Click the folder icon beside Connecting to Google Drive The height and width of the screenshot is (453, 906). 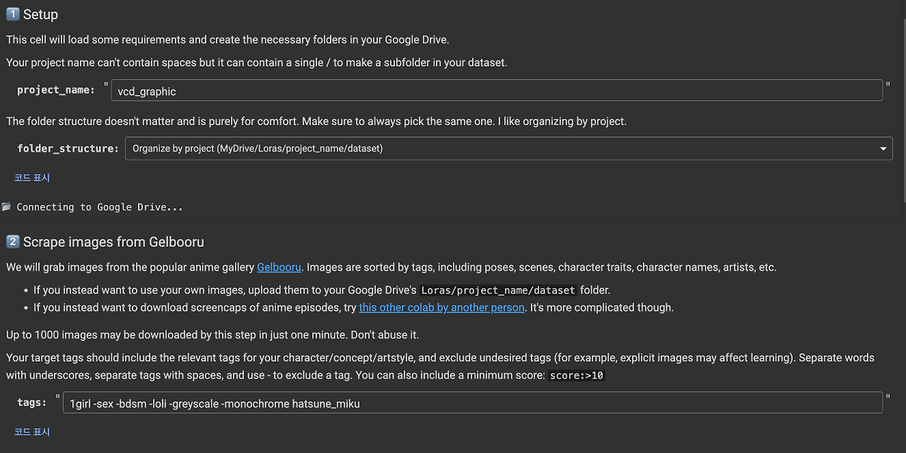point(6,207)
